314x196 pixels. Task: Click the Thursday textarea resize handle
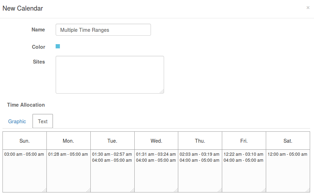pos(220,190)
